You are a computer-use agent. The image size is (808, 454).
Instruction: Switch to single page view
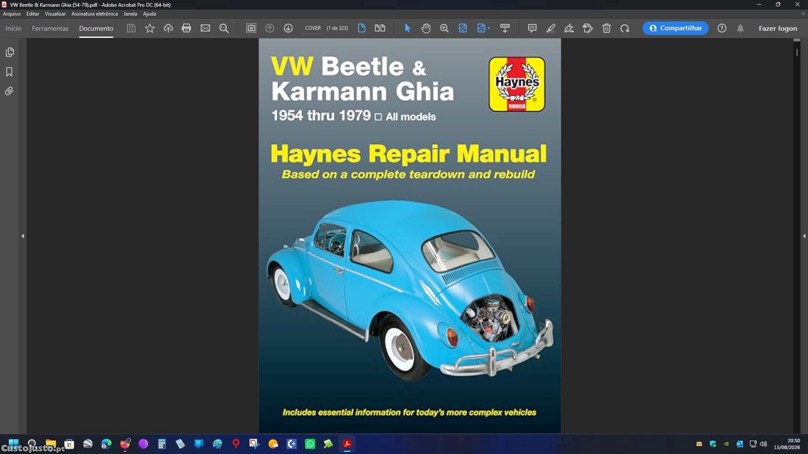(361, 28)
